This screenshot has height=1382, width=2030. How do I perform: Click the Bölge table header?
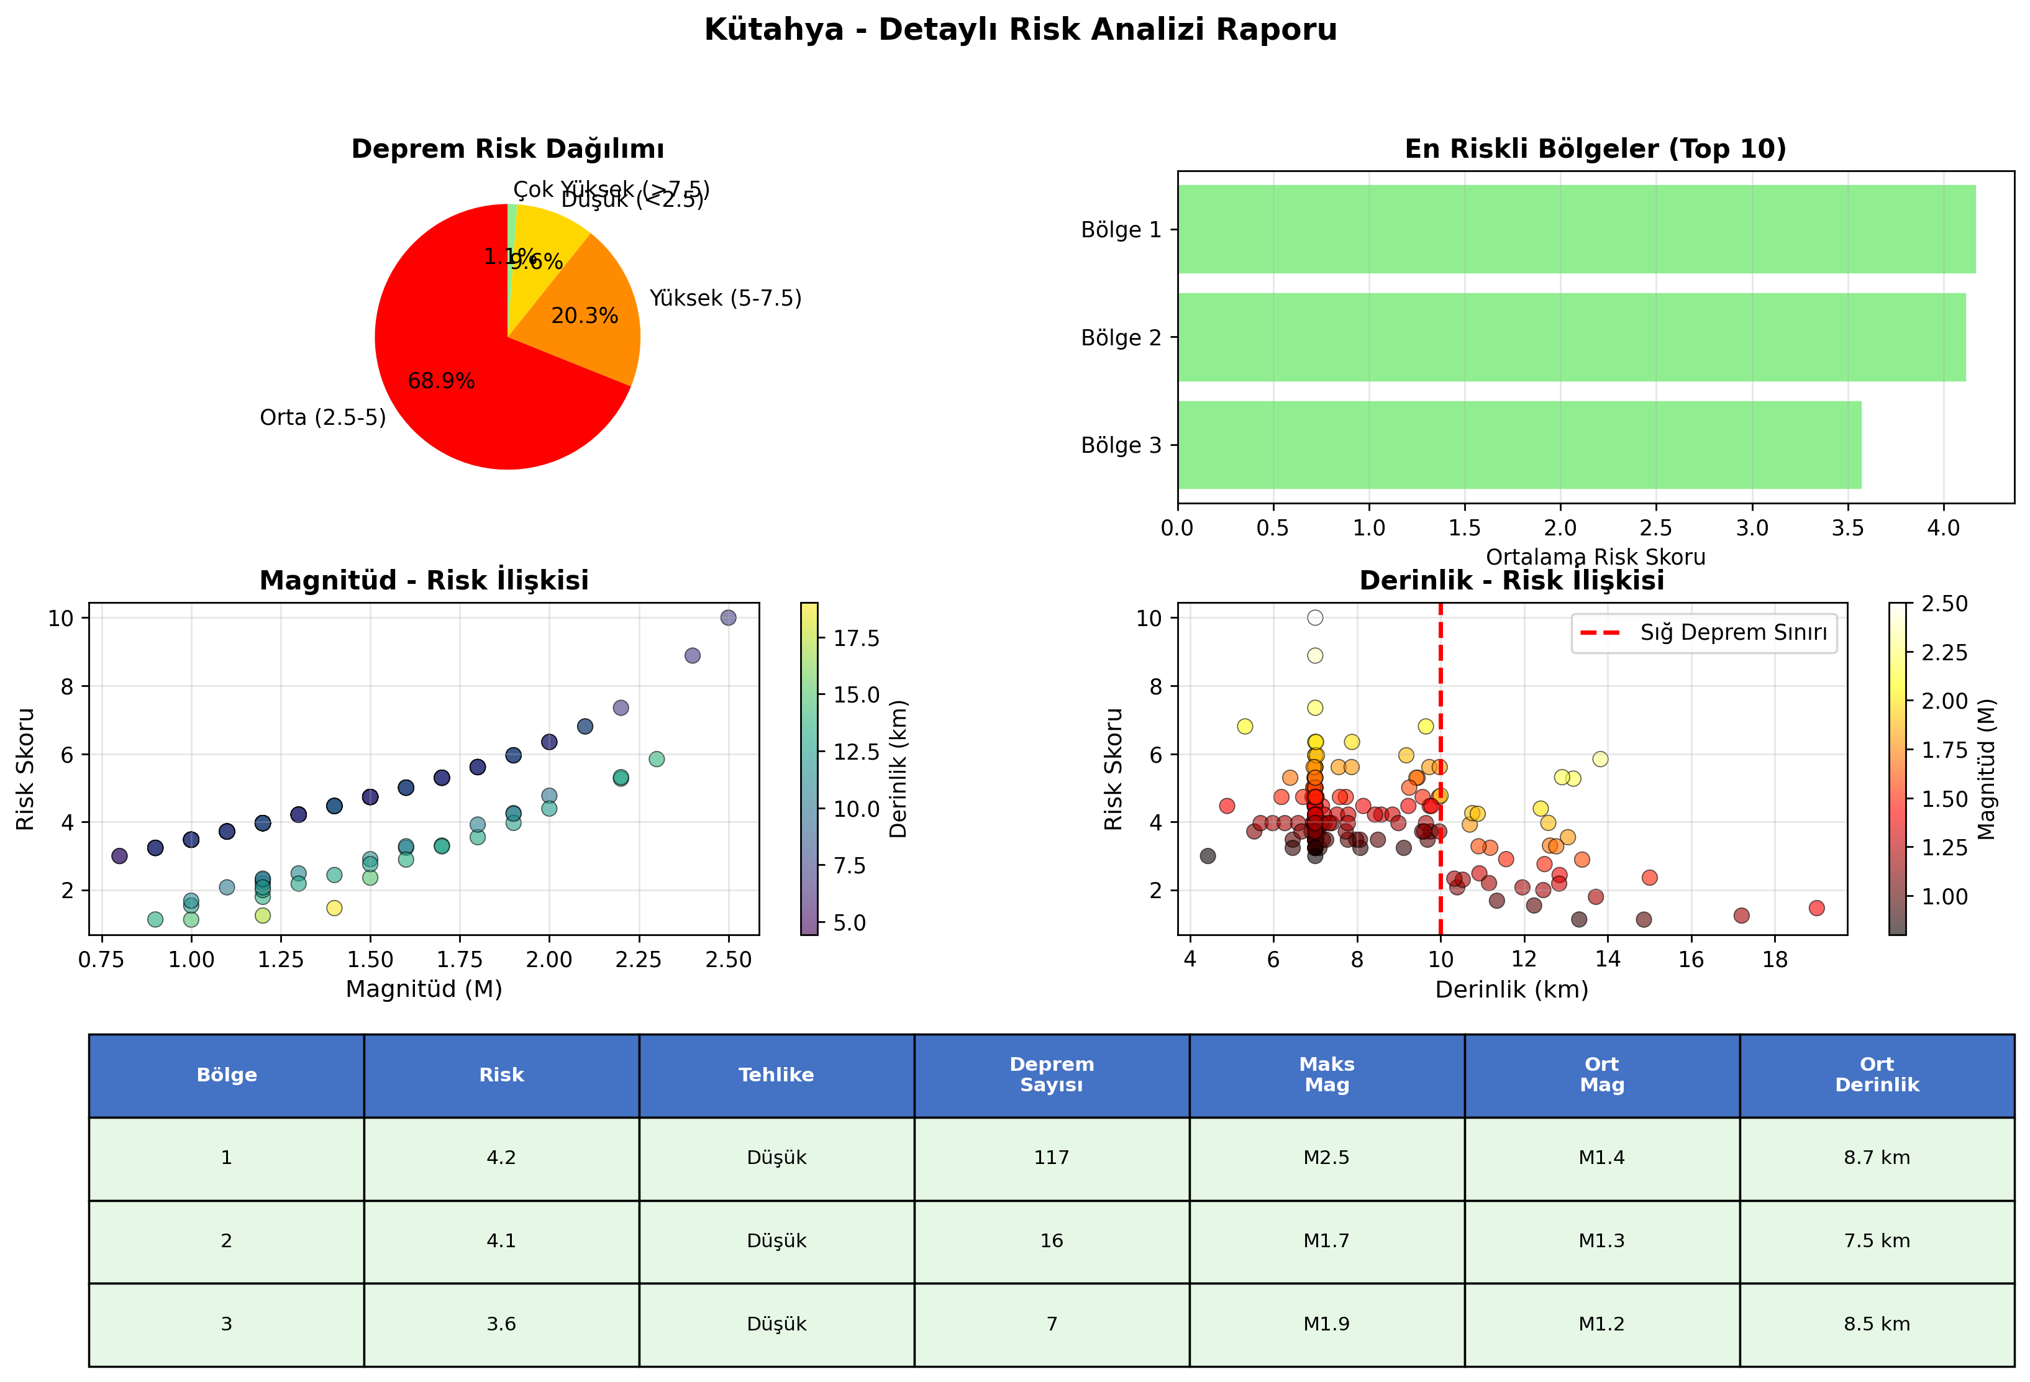[226, 1075]
